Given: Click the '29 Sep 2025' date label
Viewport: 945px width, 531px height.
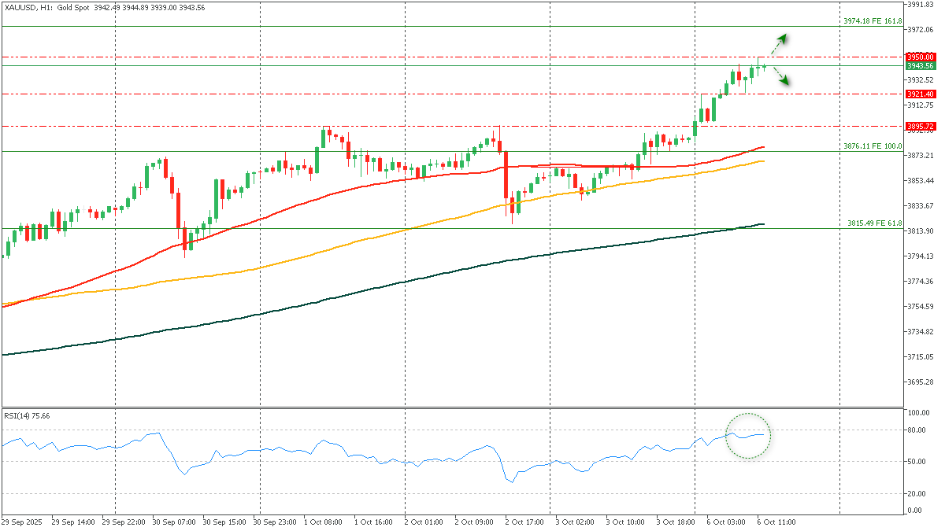Looking at the screenshot, I should 22,522.
